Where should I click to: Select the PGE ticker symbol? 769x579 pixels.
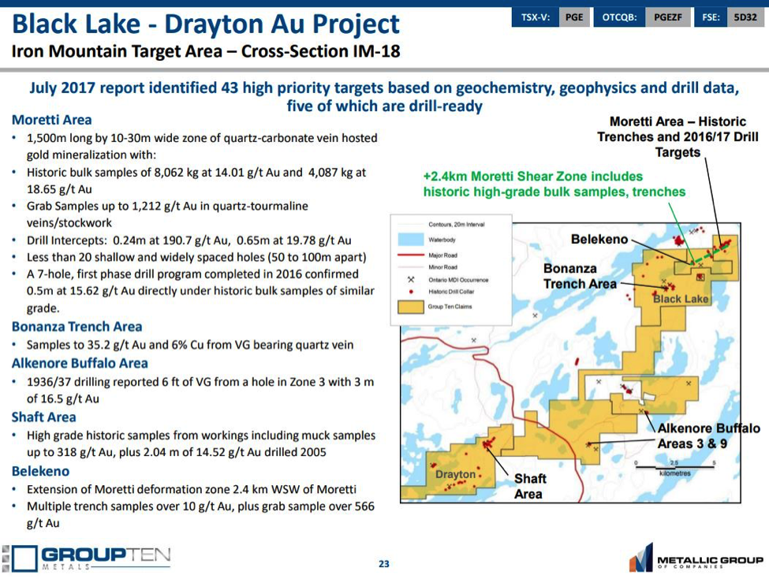574,17
